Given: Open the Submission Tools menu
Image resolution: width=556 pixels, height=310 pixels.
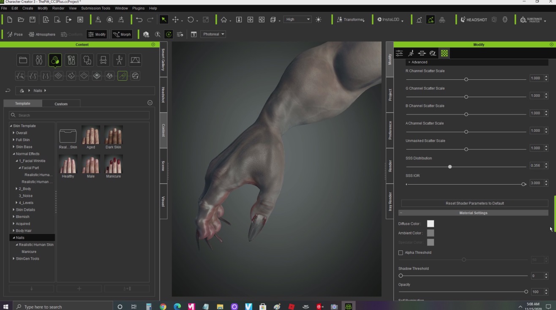Looking at the screenshot, I should pyautogui.click(x=95, y=8).
